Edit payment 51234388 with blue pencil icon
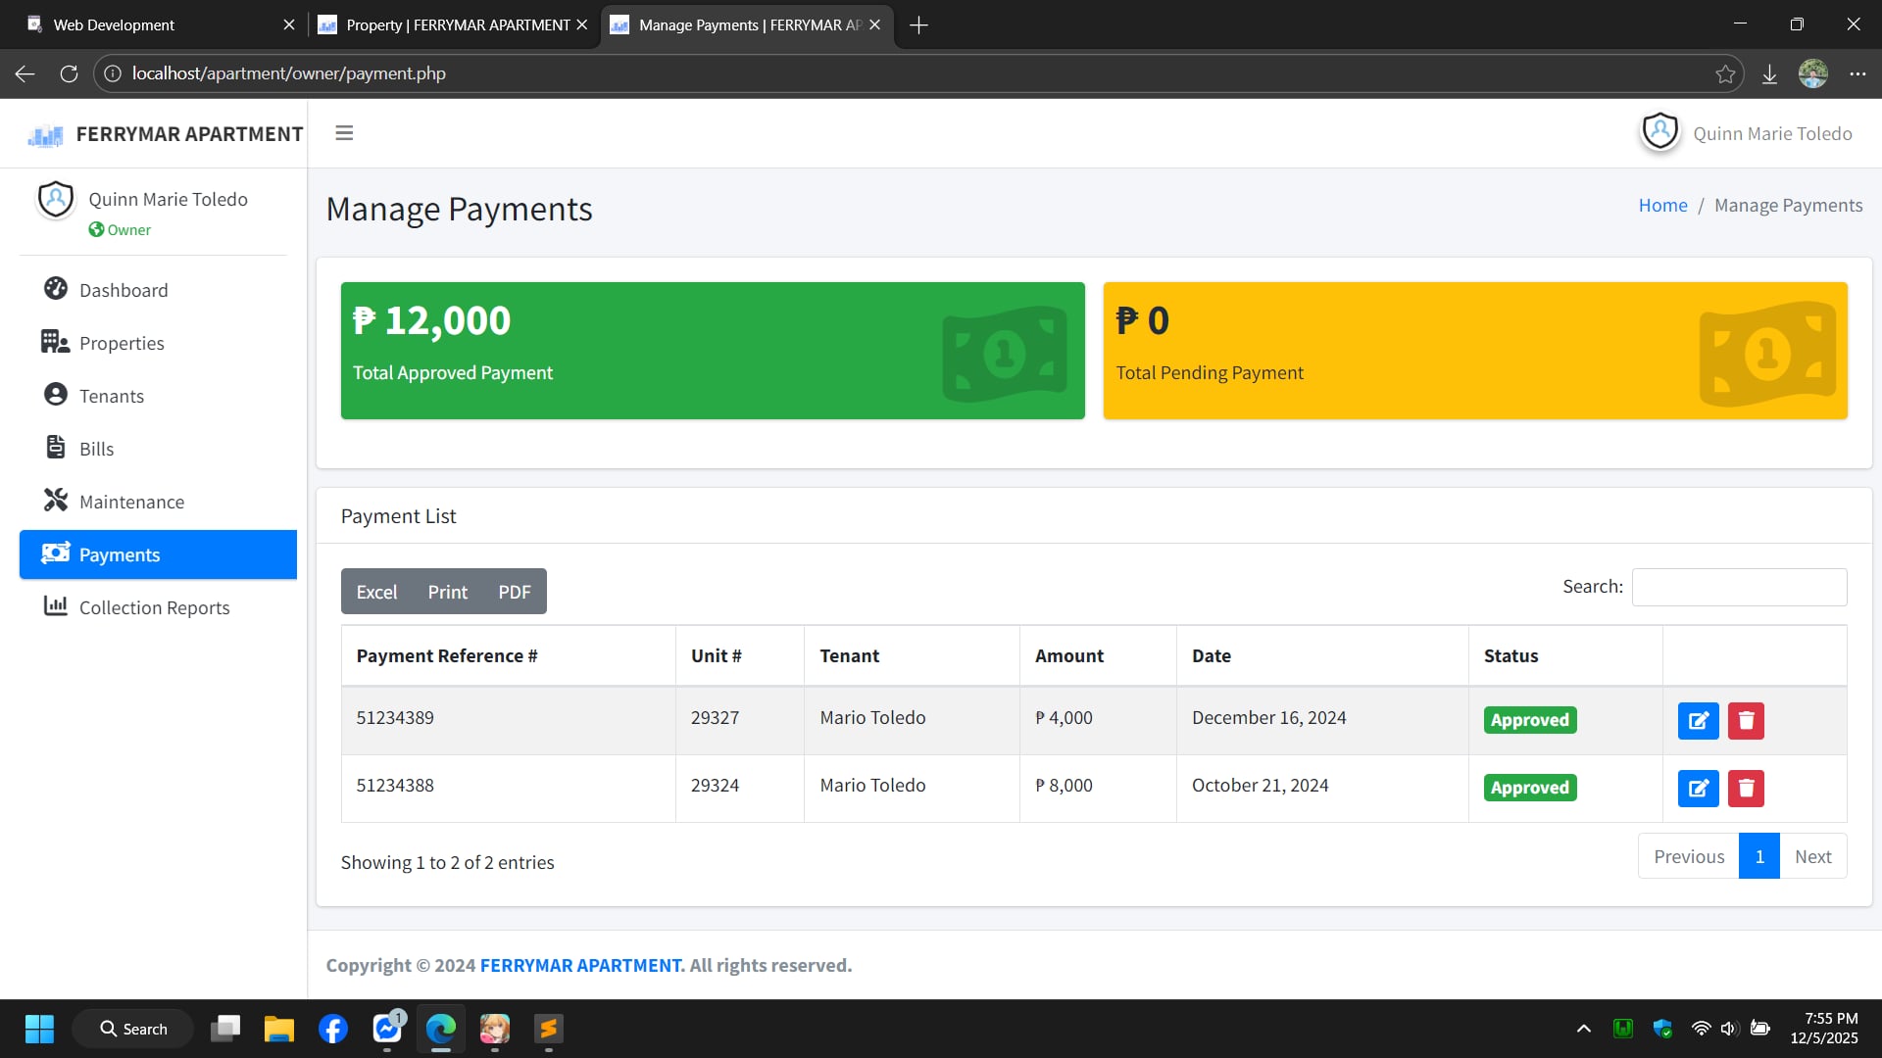 click(x=1698, y=788)
